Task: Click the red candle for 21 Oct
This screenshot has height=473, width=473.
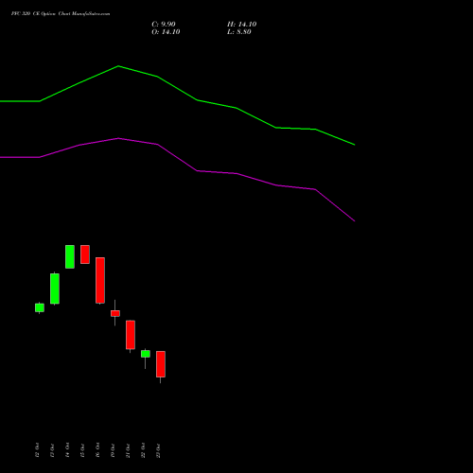Action: pyautogui.click(x=131, y=335)
